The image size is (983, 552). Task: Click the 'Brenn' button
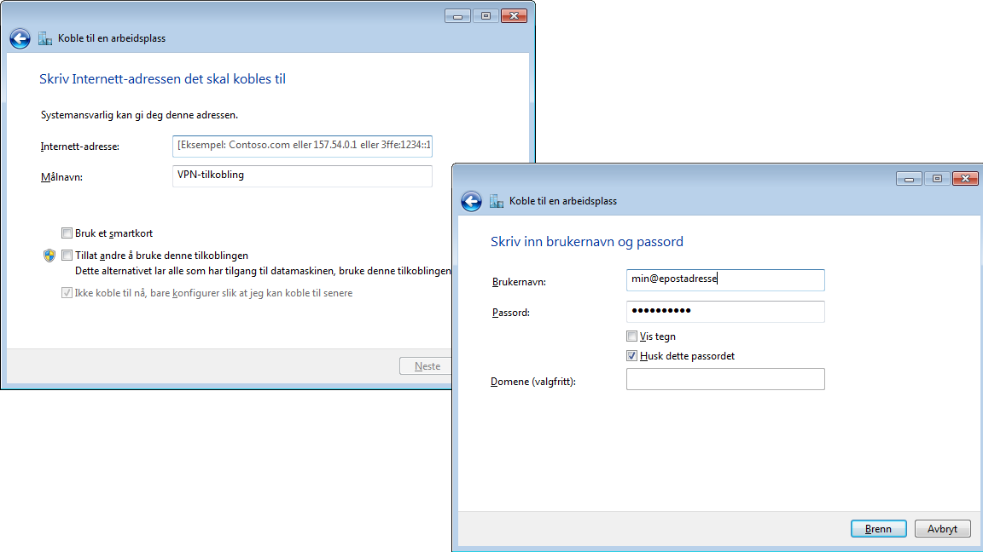click(878, 528)
